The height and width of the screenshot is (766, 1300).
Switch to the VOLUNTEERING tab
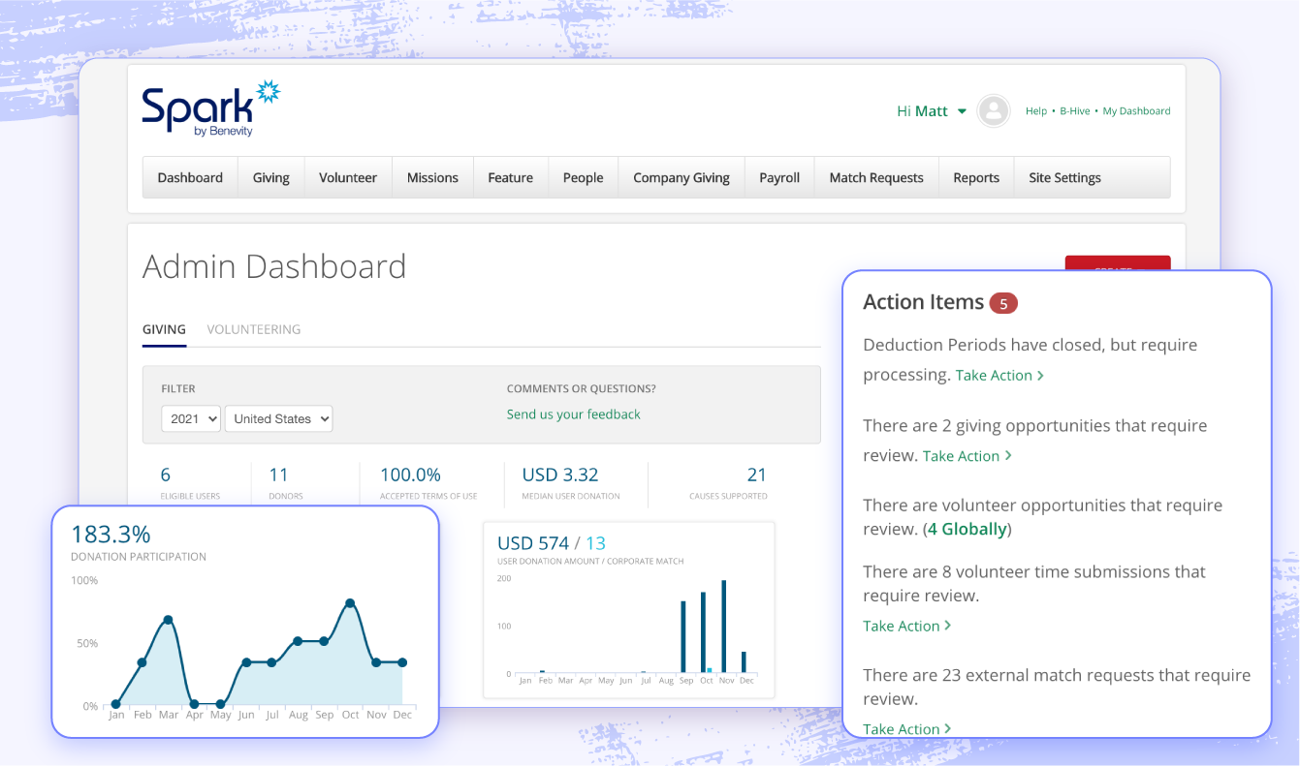(x=254, y=329)
